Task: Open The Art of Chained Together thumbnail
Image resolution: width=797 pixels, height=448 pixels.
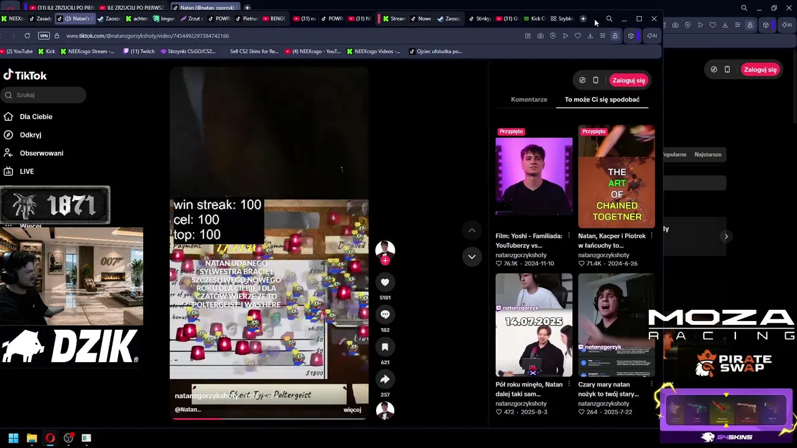Action: coord(616,176)
